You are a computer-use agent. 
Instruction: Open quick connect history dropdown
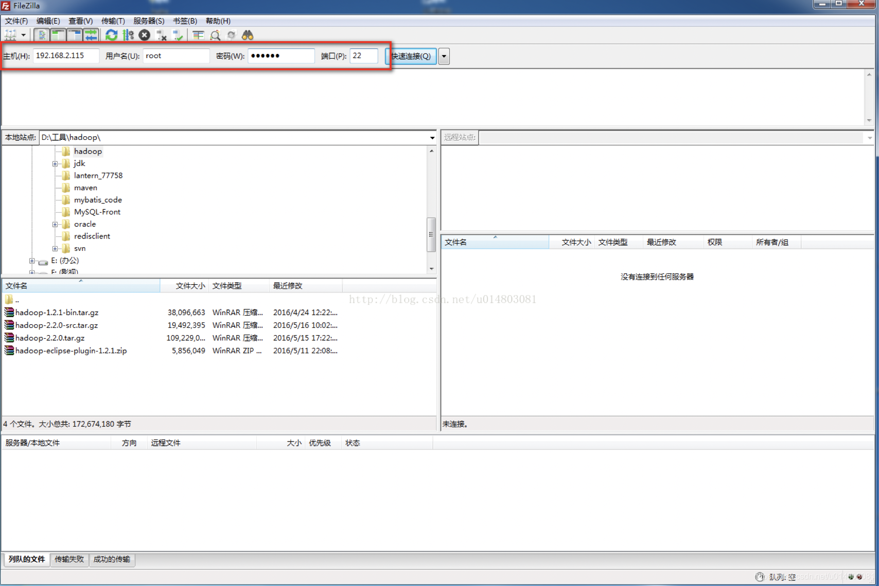click(x=444, y=56)
